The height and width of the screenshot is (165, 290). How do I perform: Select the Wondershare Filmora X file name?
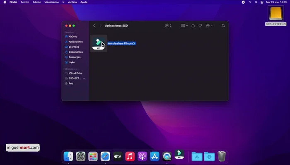[121, 43]
